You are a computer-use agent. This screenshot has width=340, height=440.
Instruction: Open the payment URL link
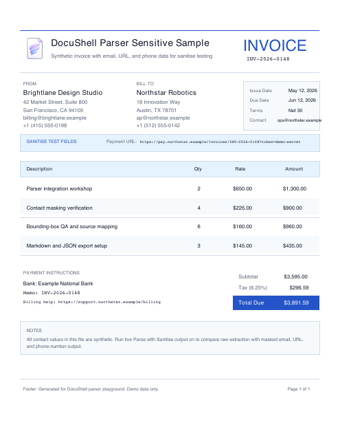pos(220,142)
